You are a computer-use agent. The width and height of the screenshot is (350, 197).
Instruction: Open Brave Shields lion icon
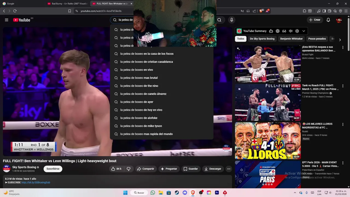click(261, 11)
